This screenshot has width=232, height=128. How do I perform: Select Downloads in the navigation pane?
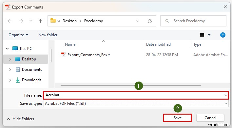32,80
